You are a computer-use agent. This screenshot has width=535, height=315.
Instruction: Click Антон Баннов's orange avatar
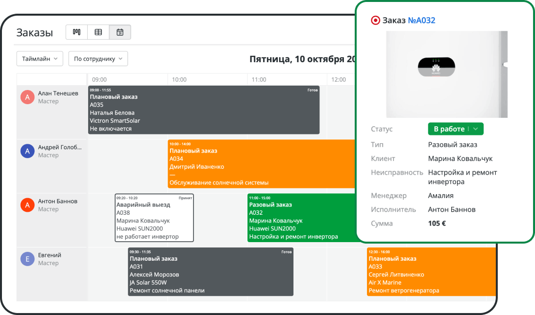[x=27, y=205]
